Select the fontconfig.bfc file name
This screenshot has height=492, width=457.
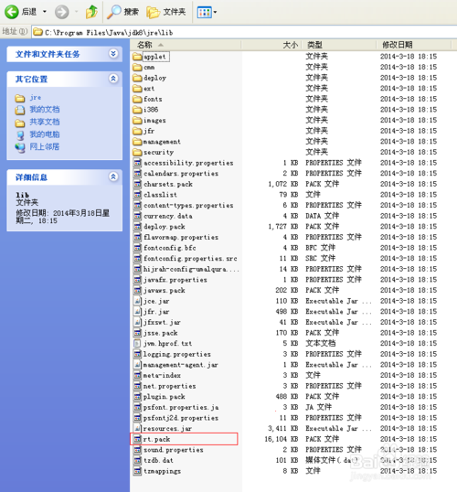click(x=169, y=248)
